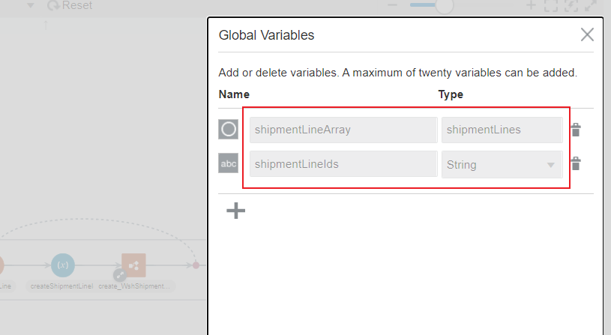Click the fit-to-screen canvas icon

point(551,5)
